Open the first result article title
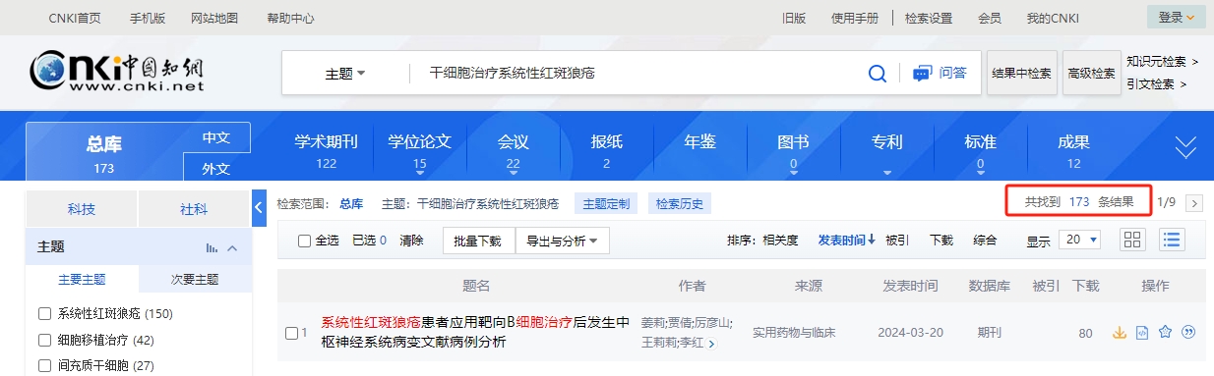Screen dimensions: 1214x376 pyautogui.click(x=475, y=332)
